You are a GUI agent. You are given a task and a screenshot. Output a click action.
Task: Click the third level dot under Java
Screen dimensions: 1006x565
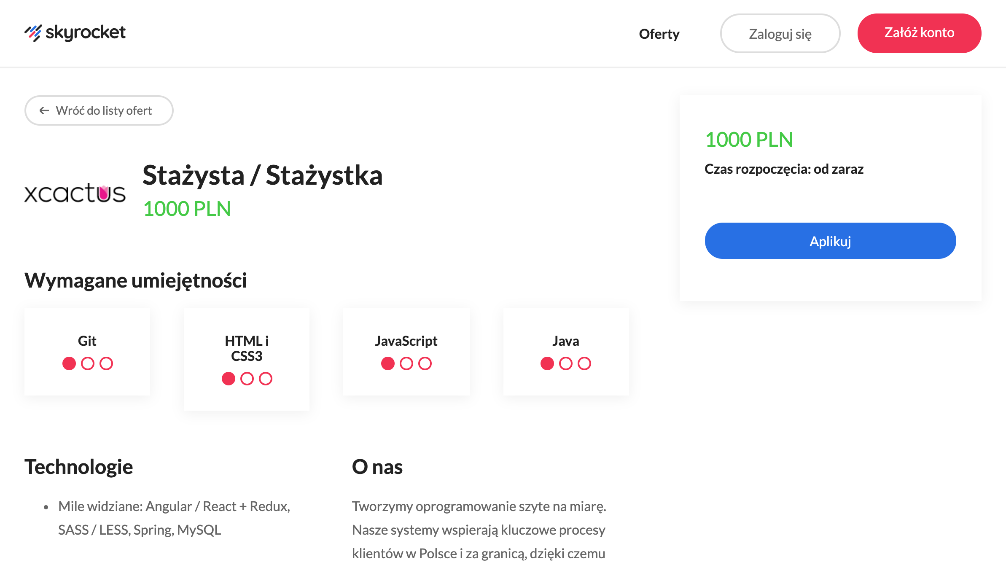[584, 363]
